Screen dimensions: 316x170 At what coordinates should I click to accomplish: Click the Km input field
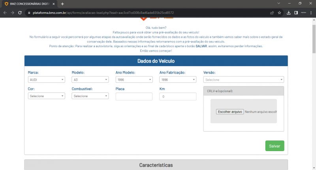pos(178,96)
